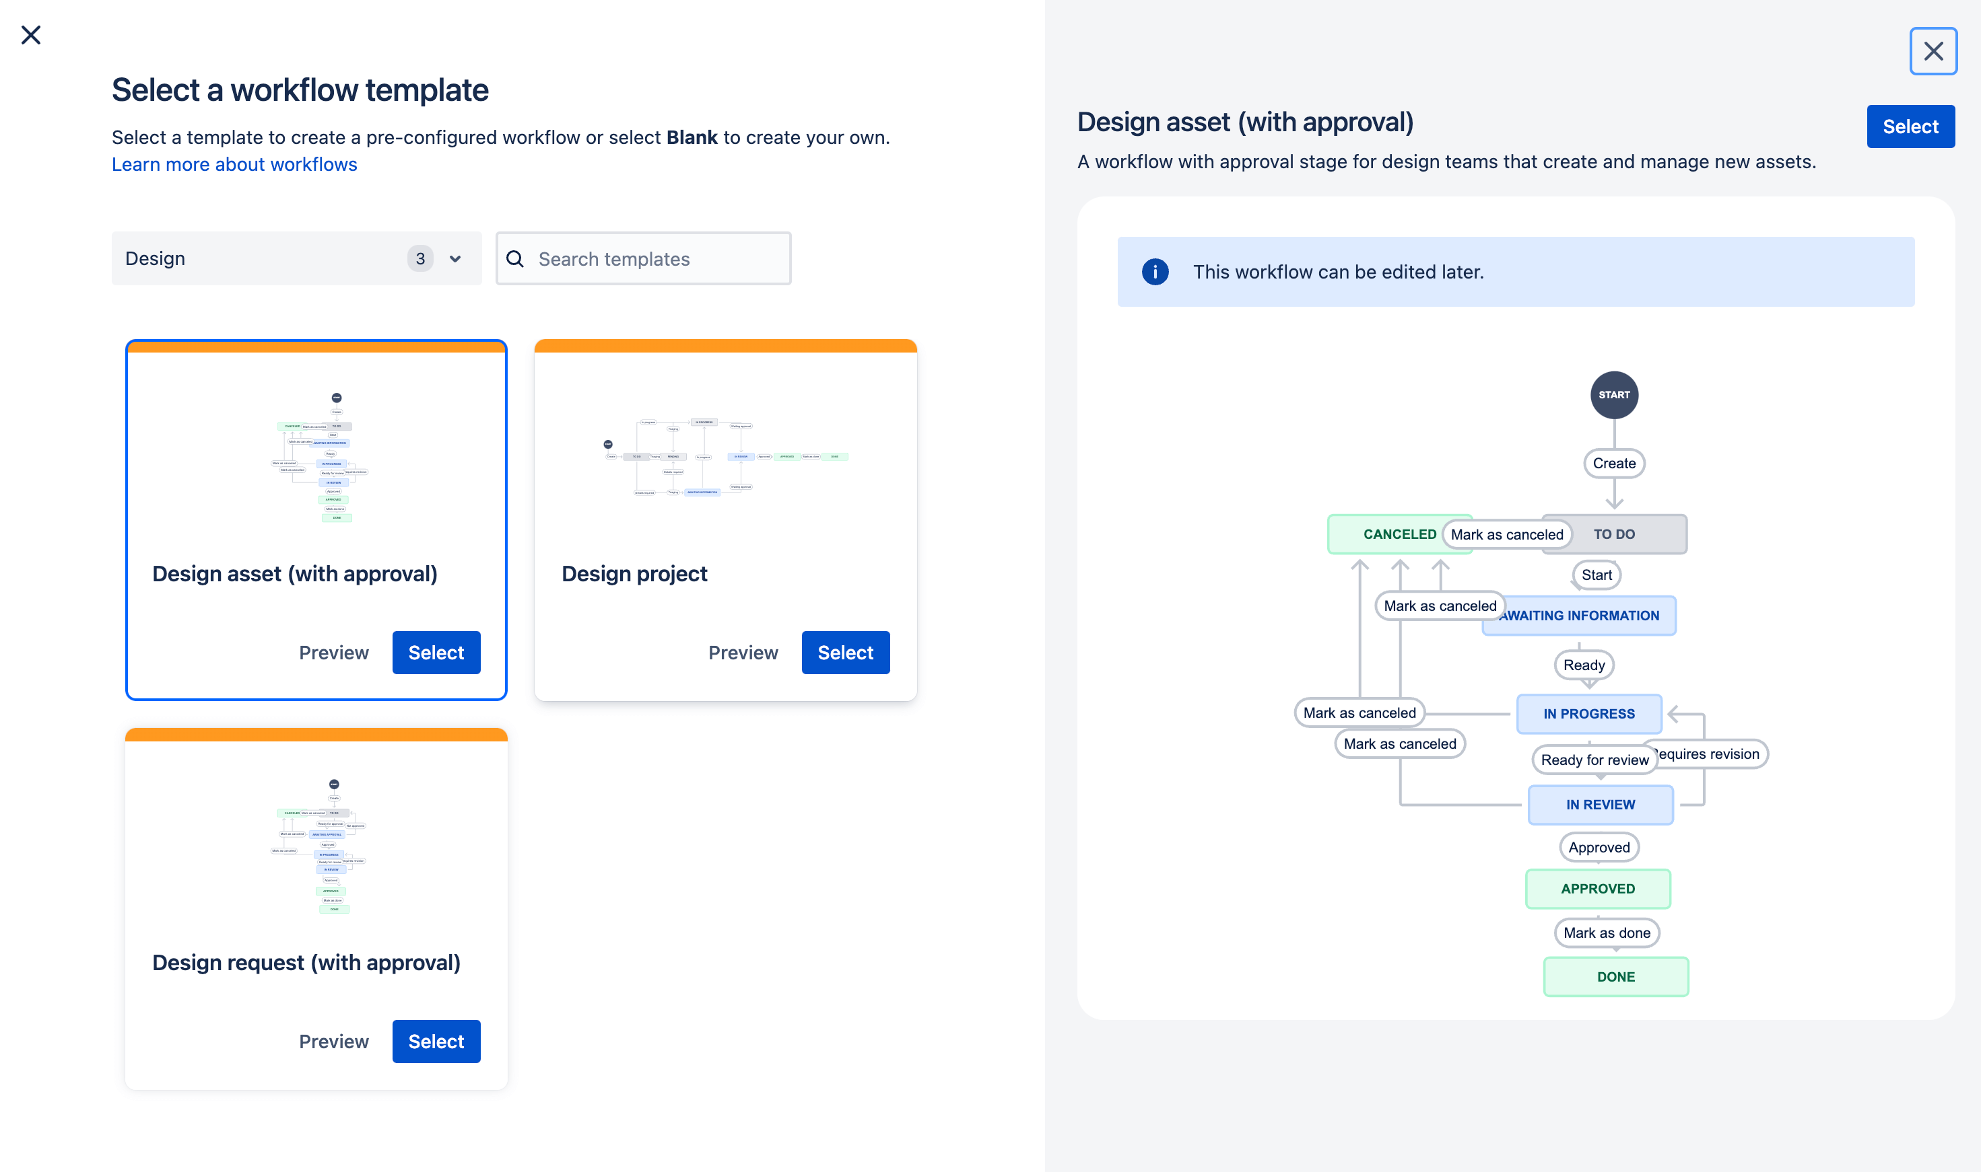Preview the Design request with approval template
The height and width of the screenshot is (1172, 1981).
332,1041
